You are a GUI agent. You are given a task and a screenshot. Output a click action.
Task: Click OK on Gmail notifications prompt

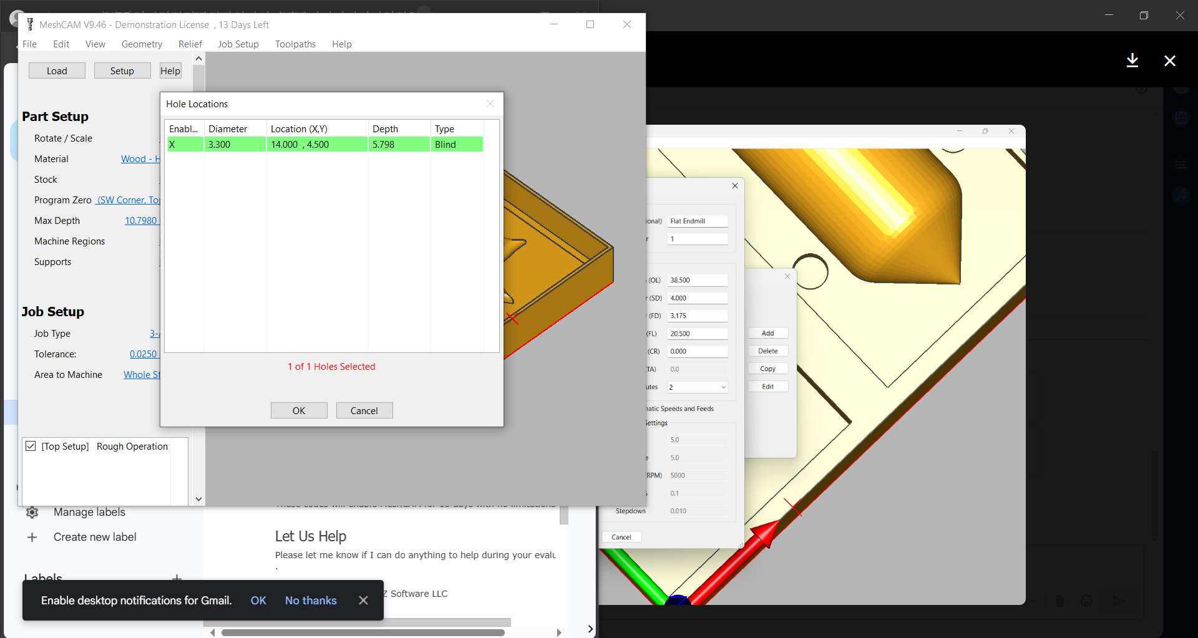pyautogui.click(x=258, y=600)
